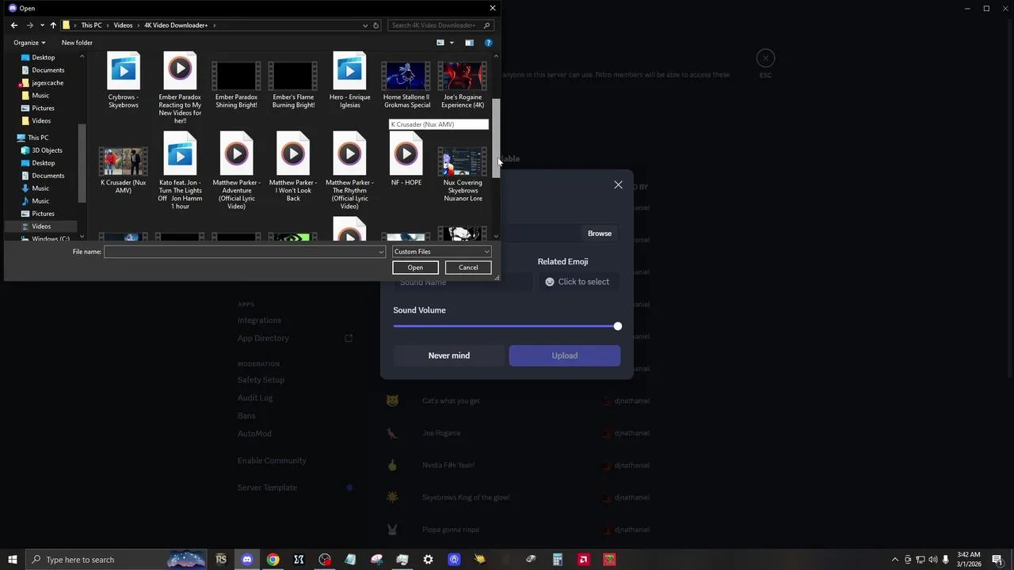Select the Crybrows - Skyebrows file
The width and height of the screenshot is (1014, 570).
(x=124, y=81)
